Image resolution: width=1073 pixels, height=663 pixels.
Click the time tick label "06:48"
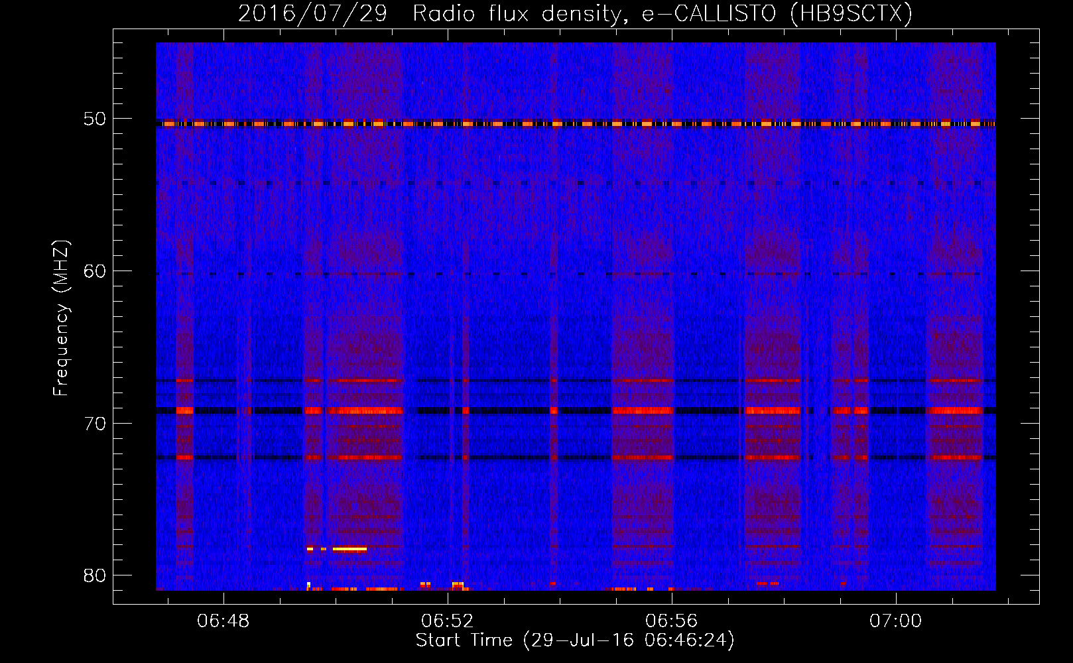pos(223,621)
